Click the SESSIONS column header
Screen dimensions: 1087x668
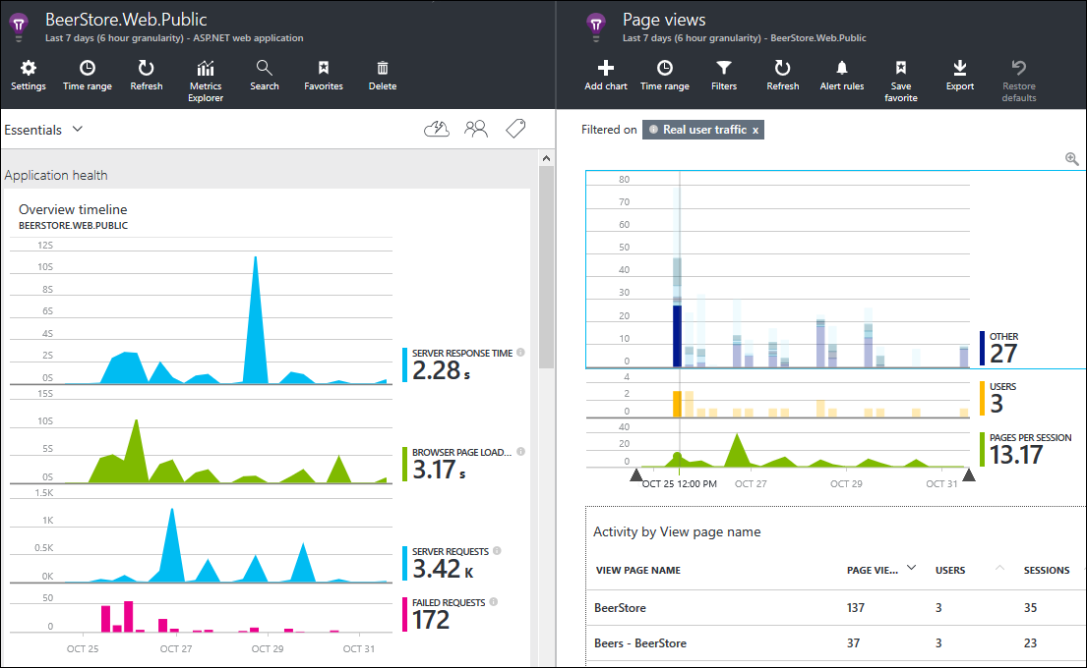1046,571
